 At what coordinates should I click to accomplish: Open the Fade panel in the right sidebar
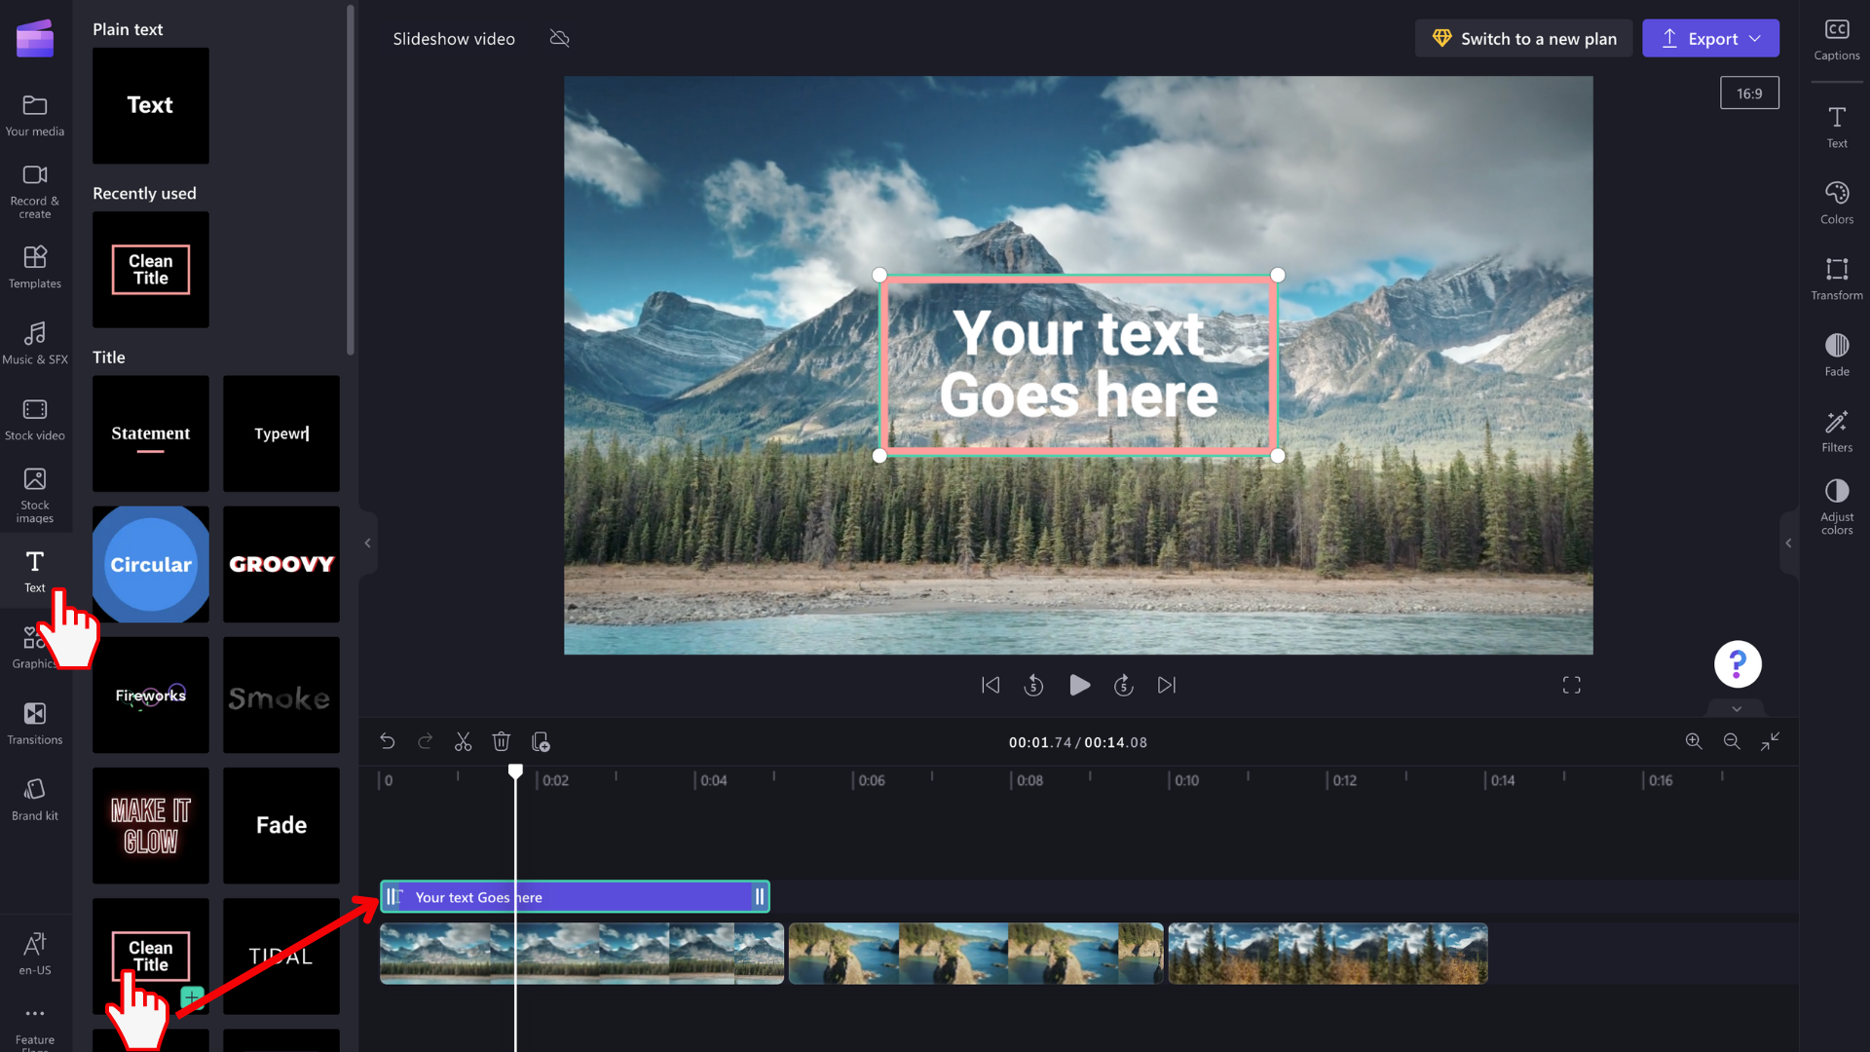(1836, 355)
